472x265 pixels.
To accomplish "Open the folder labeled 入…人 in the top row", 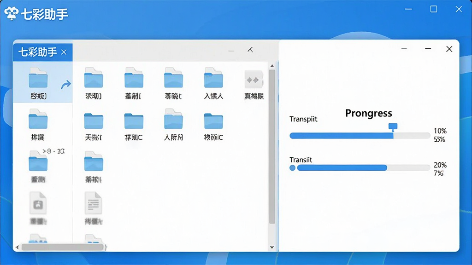I will point(213,78).
